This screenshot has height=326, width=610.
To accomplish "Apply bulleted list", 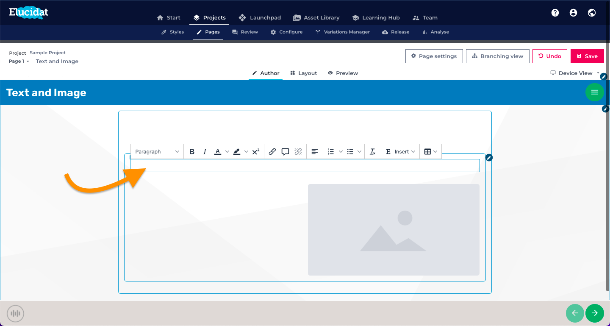I will point(350,152).
